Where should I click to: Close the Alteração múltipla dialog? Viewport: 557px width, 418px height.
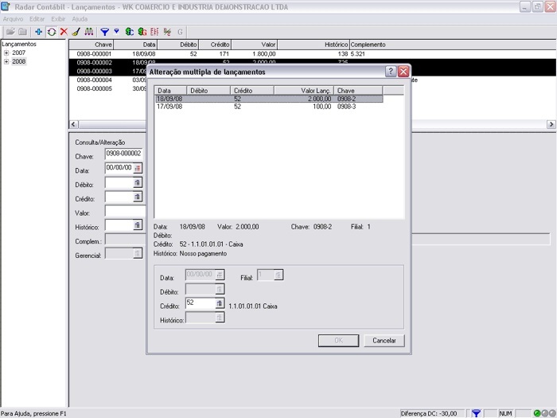point(403,71)
